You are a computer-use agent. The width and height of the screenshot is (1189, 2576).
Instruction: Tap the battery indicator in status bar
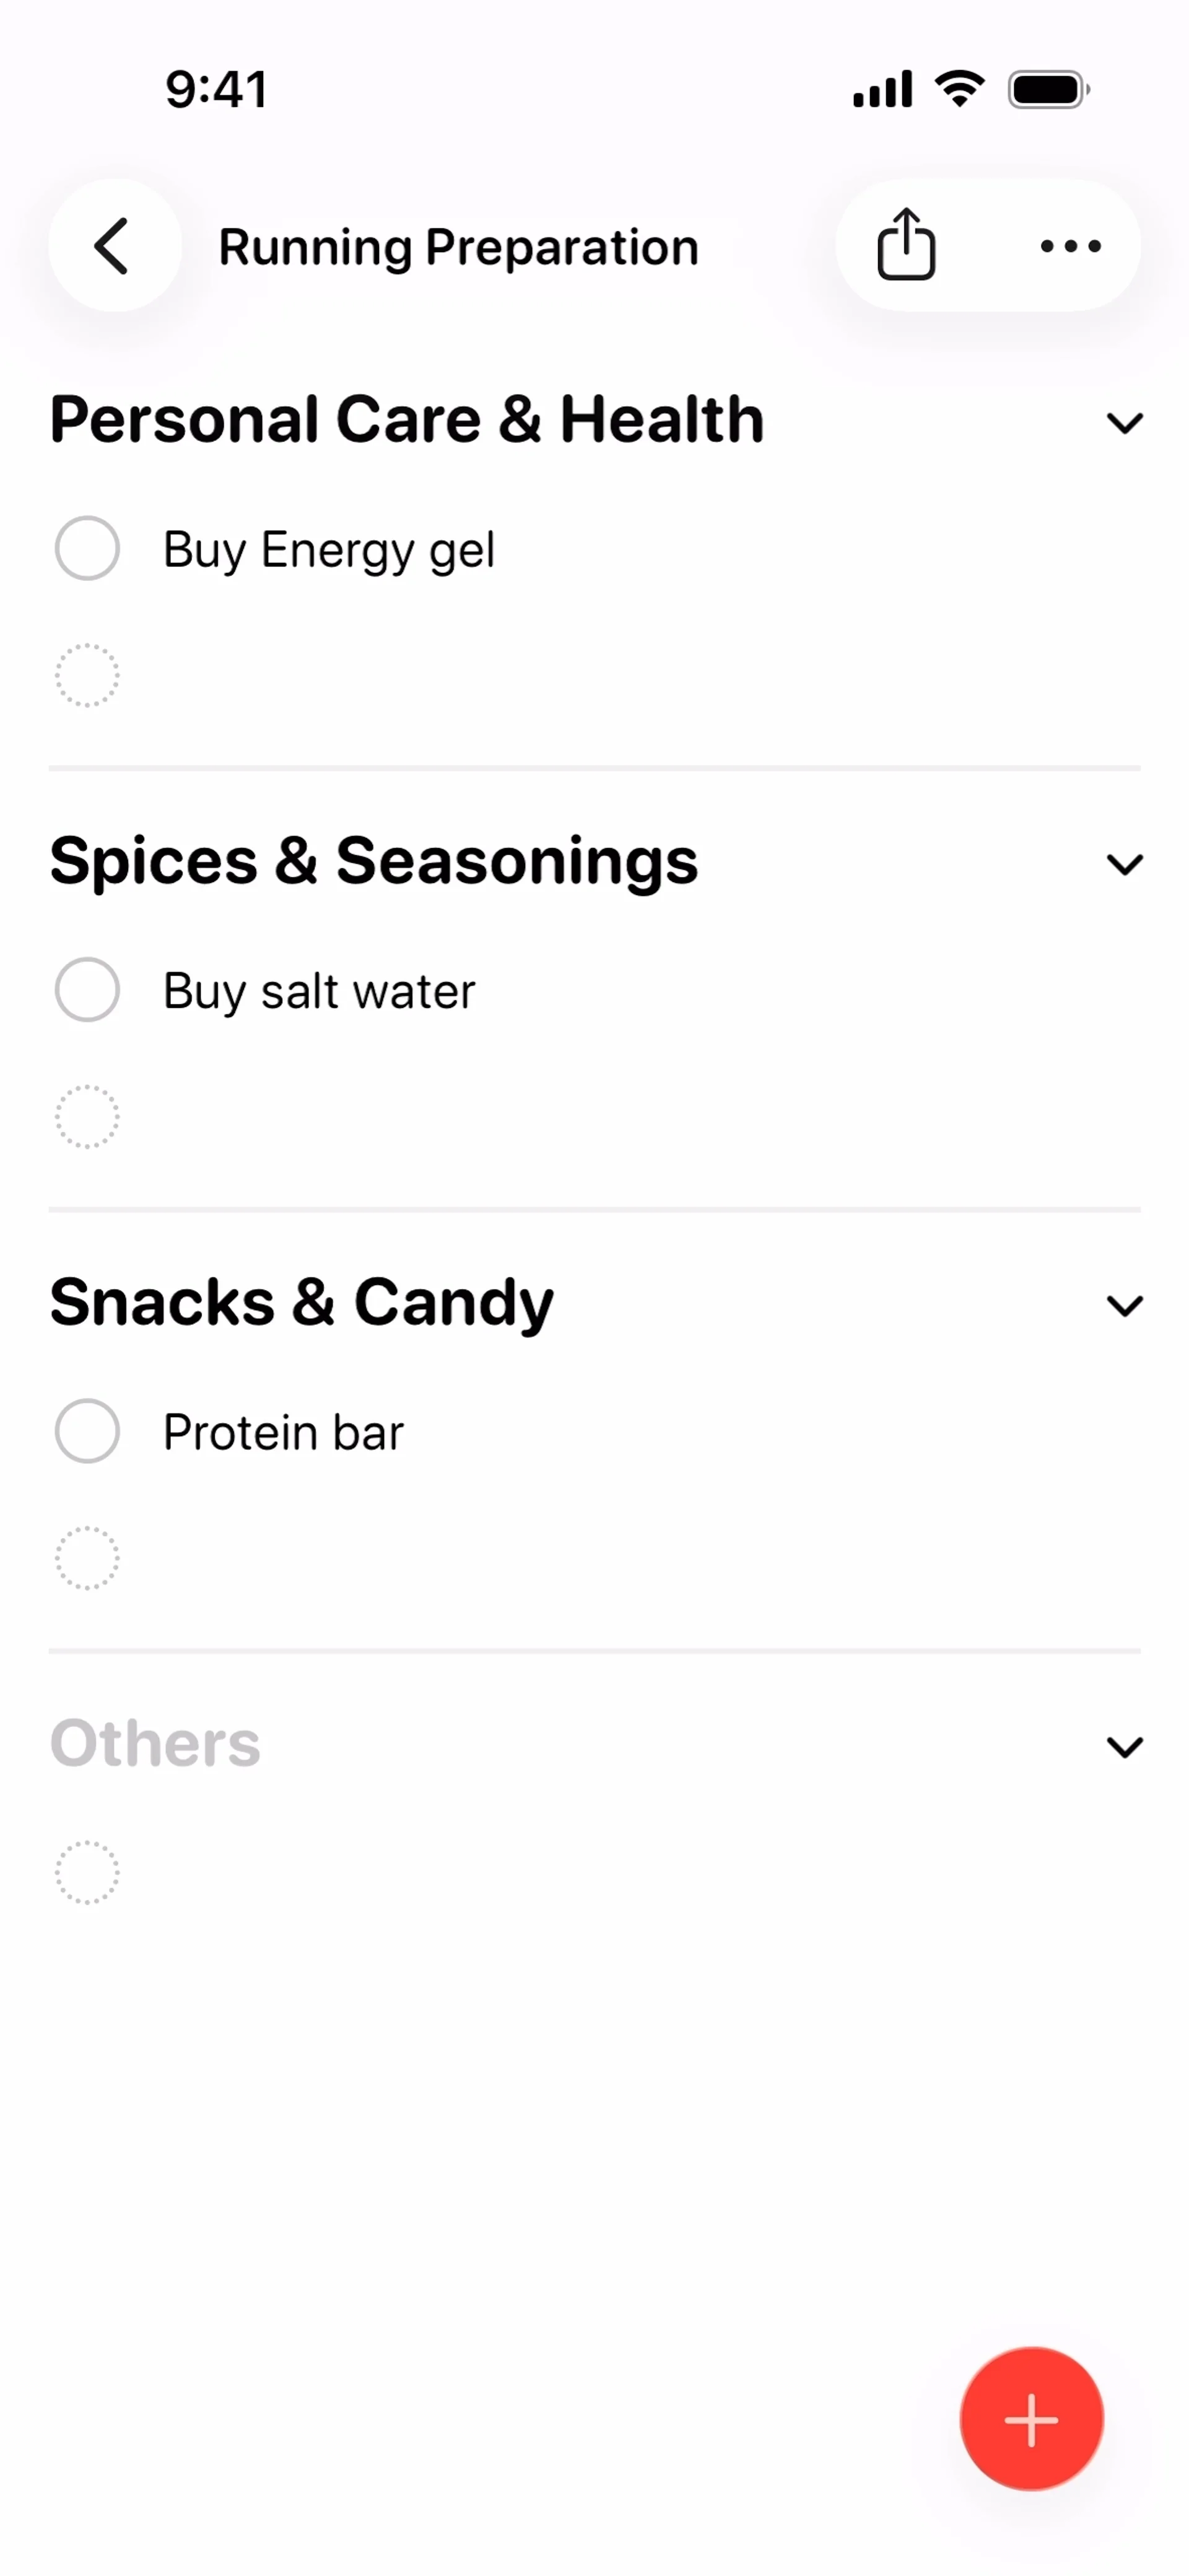click(x=1047, y=90)
